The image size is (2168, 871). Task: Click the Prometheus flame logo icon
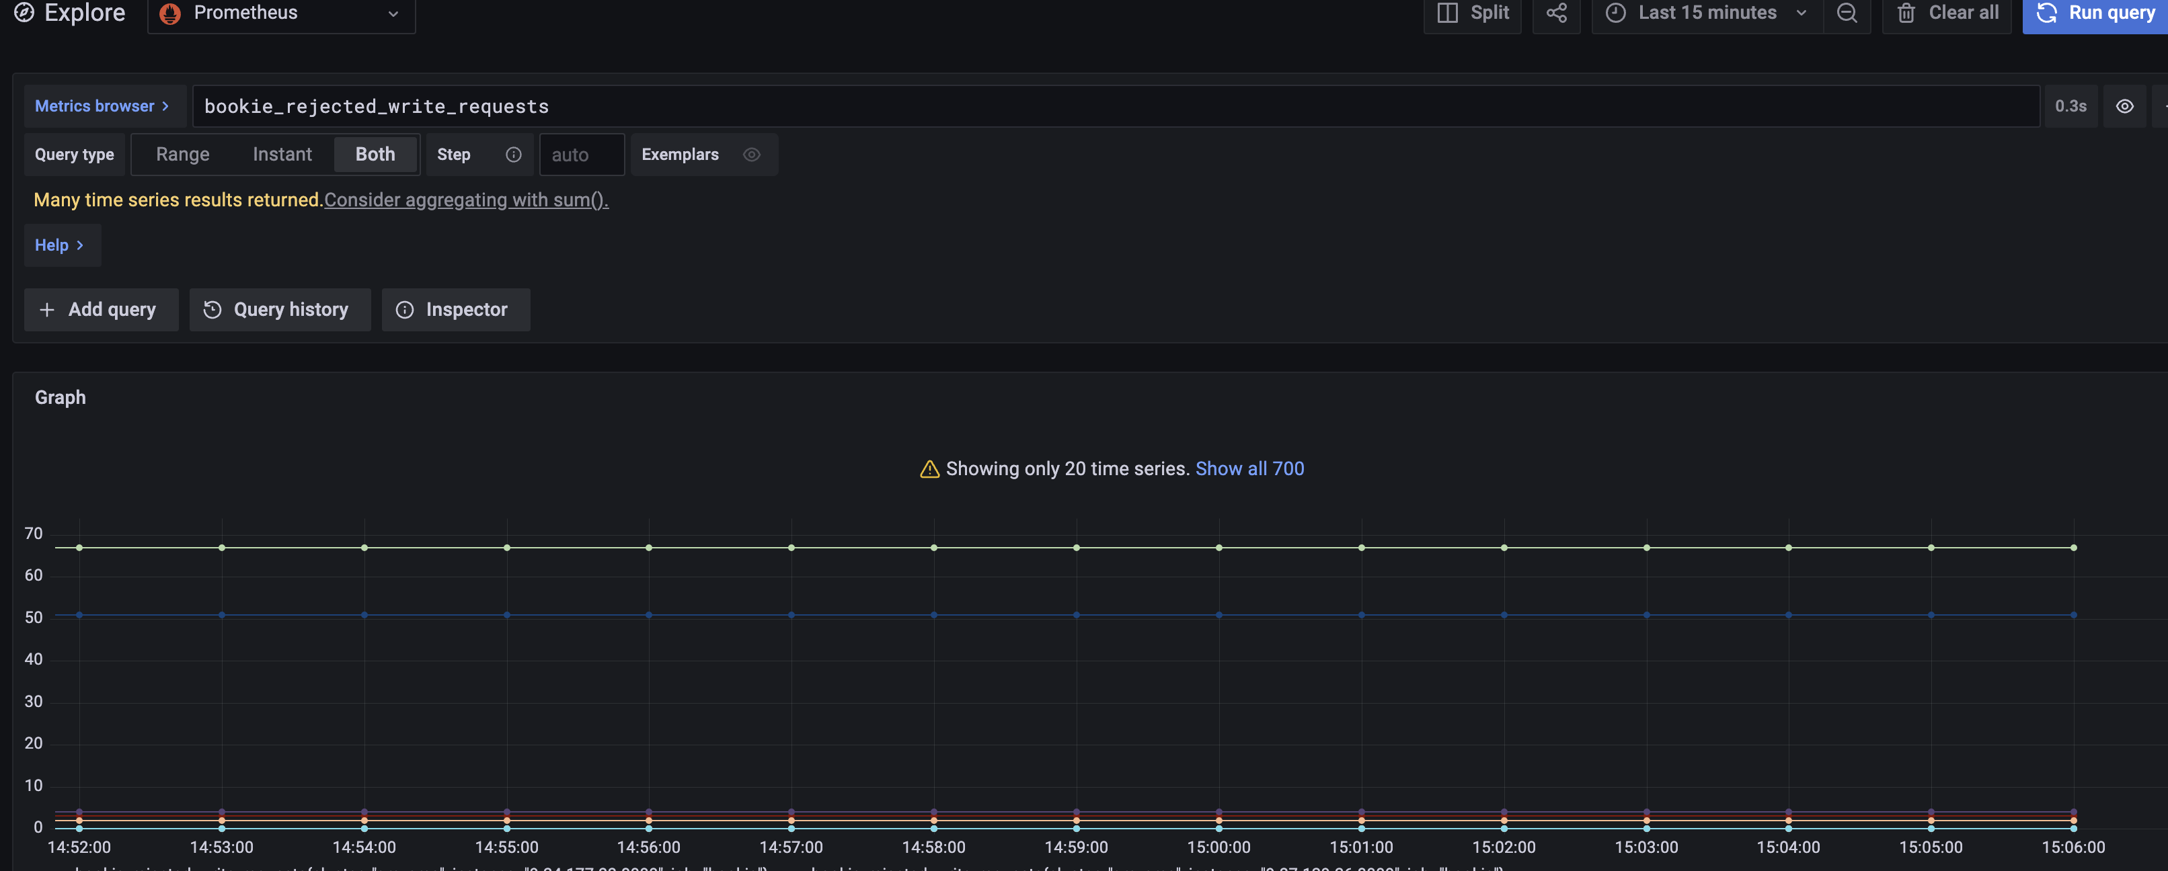(170, 13)
